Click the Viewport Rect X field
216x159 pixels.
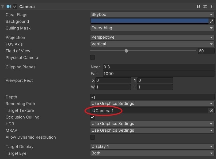click(x=113, y=80)
